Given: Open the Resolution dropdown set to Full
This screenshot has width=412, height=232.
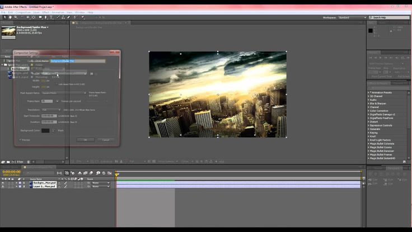Looking at the screenshot, I should [52, 110].
